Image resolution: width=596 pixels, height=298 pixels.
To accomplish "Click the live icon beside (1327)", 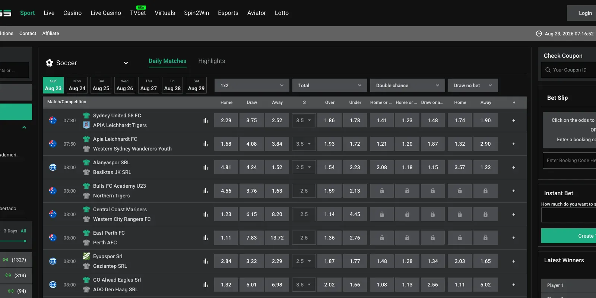I will (6, 260).
